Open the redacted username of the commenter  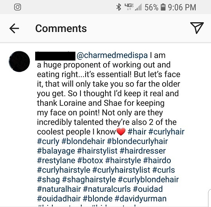(x=55, y=56)
